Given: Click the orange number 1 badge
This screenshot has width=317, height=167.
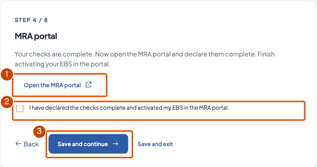Looking at the screenshot, I should point(7,74).
